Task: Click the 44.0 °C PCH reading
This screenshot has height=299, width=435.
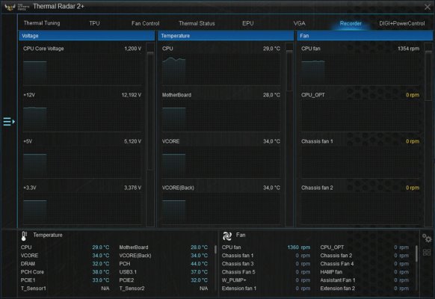Action: pos(200,264)
